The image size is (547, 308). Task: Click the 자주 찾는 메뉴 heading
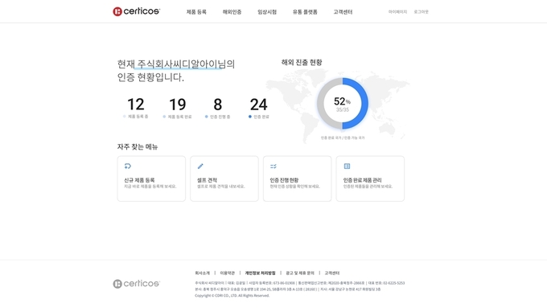(x=138, y=147)
